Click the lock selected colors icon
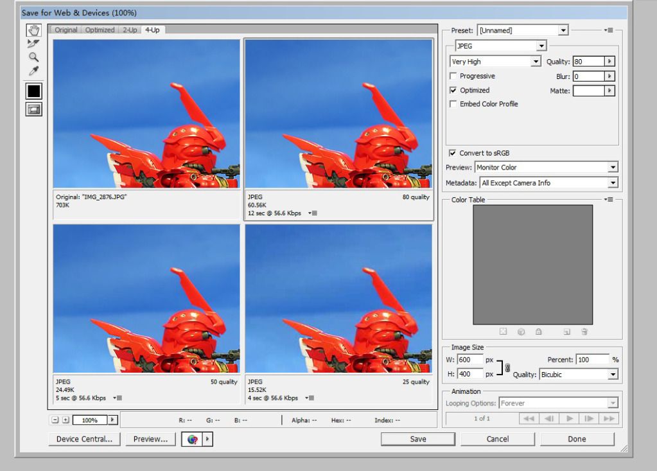Image resolution: width=657 pixels, height=471 pixels. (x=538, y=332)
